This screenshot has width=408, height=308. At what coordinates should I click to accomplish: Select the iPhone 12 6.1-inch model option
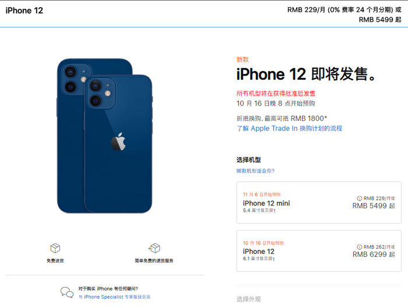(x=319, y=251)
